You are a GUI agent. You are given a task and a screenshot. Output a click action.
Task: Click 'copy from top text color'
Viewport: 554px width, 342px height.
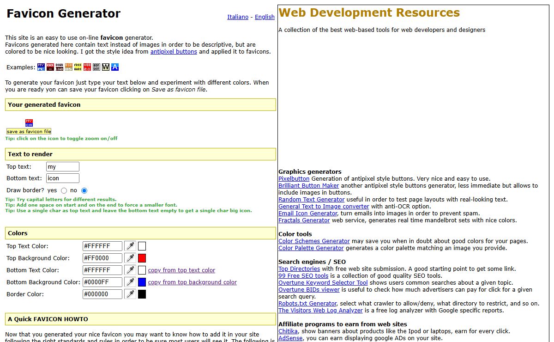point(181,270)
